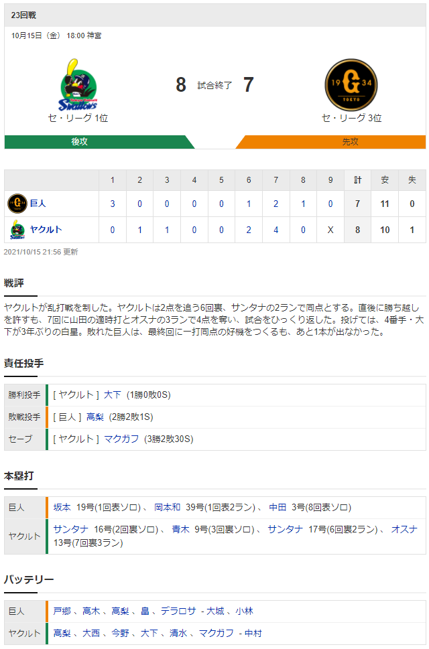Click the 23回戦 header text
Image resolution: width=429 pixels, height=649 pixels.
pos(23,15)
